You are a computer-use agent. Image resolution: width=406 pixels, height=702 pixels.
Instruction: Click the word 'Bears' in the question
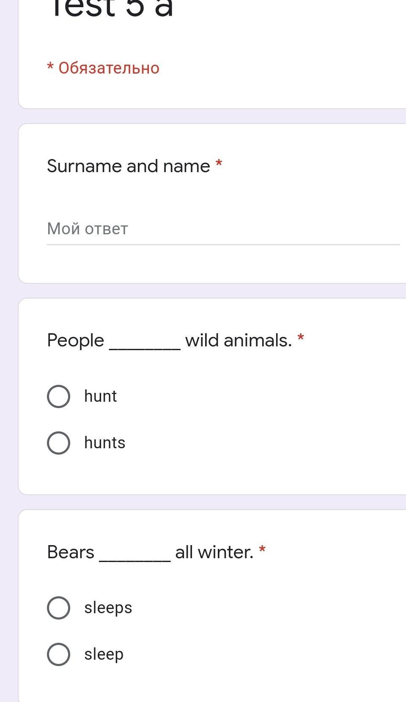click(71, 552)
